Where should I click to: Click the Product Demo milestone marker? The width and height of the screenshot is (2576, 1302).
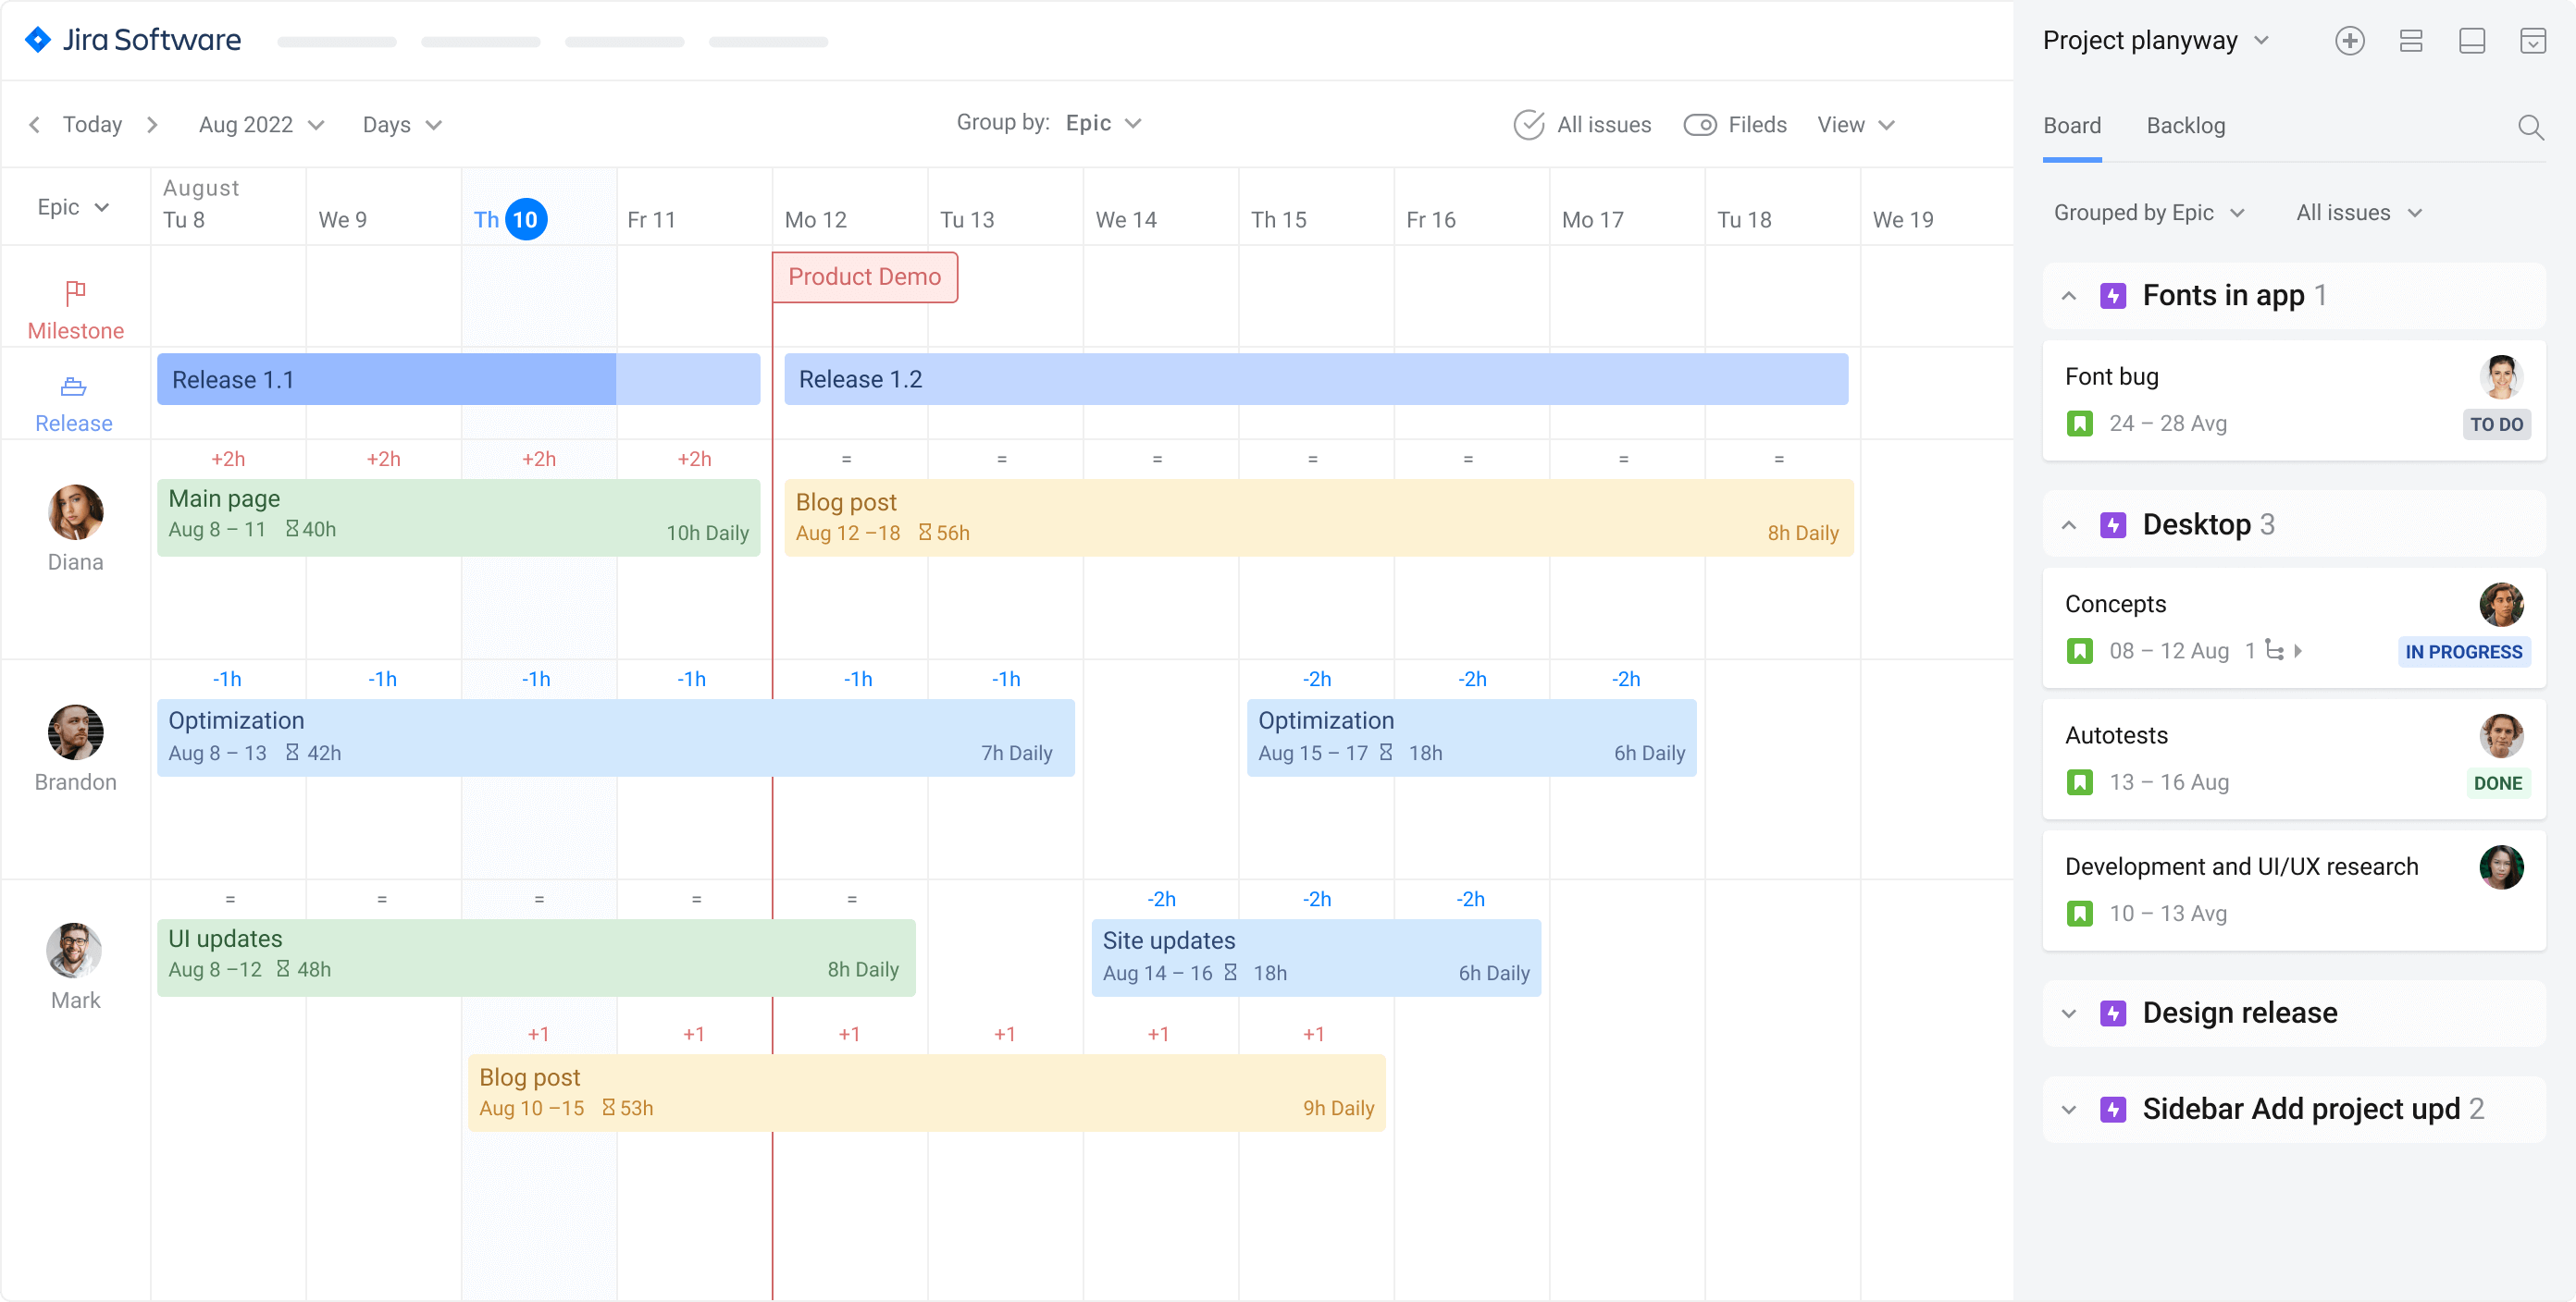[x=864, y=276]
